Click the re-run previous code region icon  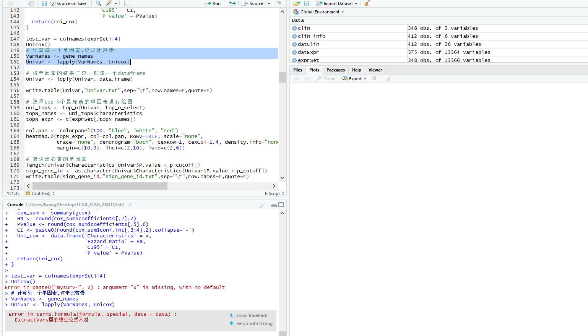click(232, 3)
